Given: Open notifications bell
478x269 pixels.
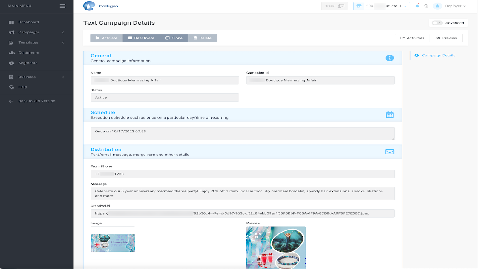Looking at the screenshot, I should tap(417, 6).
